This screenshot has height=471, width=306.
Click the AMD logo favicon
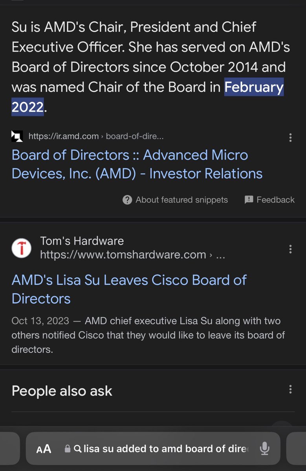pos(17,136)
